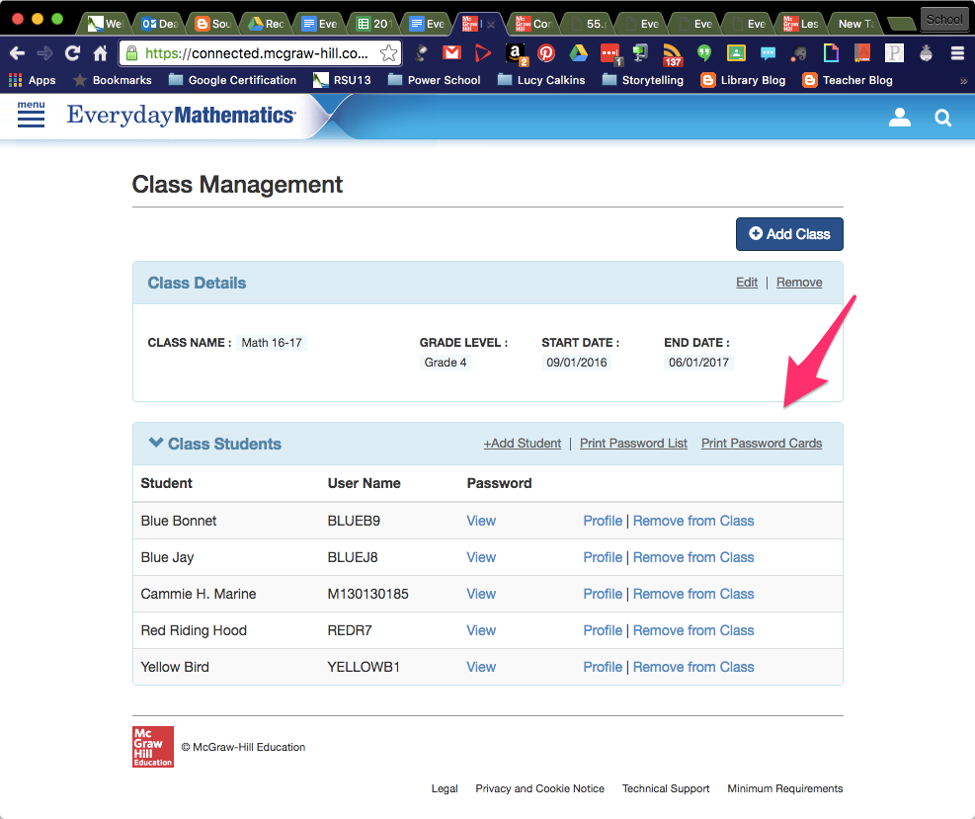Viewport: 975px width, 819px height.
Task: Open the Legal footer link
Action: (445, 788)
